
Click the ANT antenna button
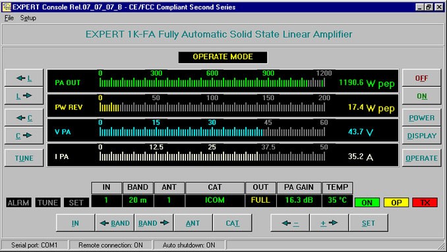[x=193, y=223]
